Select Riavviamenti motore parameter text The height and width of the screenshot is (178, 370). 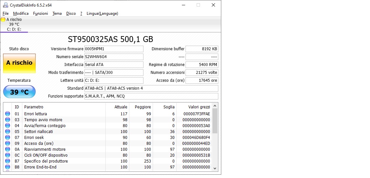[x=45, y=149]
